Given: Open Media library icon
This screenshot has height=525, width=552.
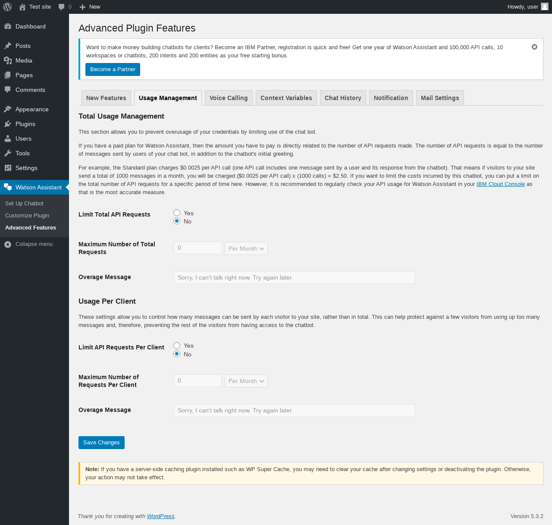Looking at the screenshot, I should tap(8, 60).
